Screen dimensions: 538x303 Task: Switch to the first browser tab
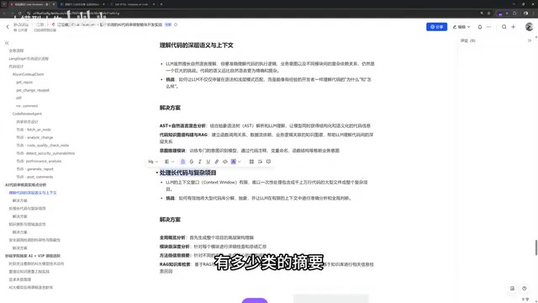(x=32, y=4)
